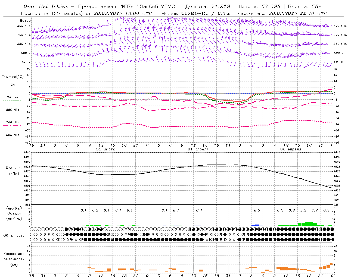Click the 500 гПа dotted temperature legend line
This screenshot has height=278, width=348.
click(x=12, y=138)
